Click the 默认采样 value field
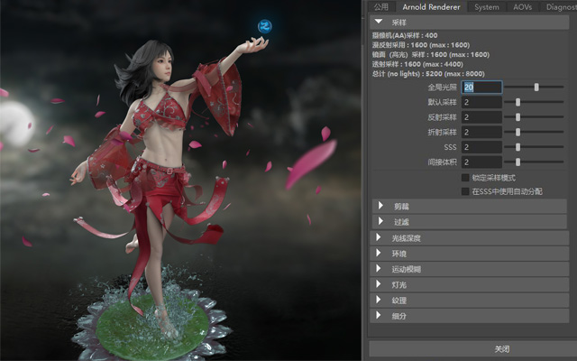 pyautogui.click(x=481, y=102)
